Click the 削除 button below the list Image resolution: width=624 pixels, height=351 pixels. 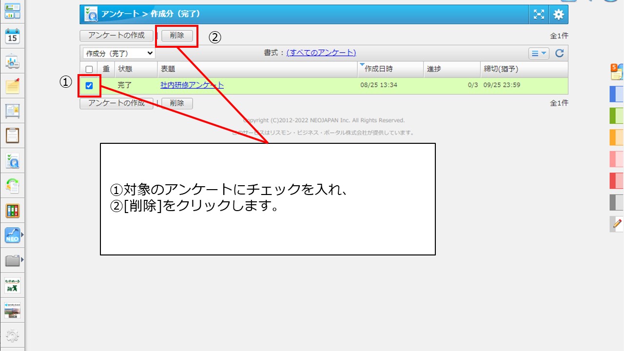(177, 103)
